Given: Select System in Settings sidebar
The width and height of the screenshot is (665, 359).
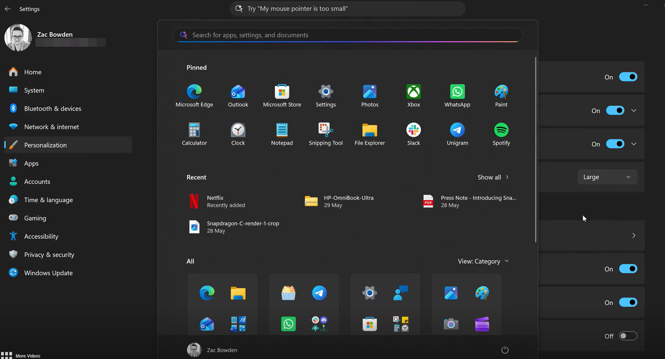Looking at the screenshot, I should tap(68, 90).
